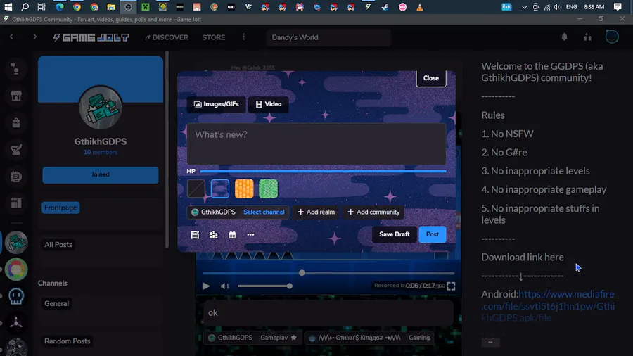The image size is (633, 356).
Task: Open Task View on taskbar
Action: tap(41, 7)
